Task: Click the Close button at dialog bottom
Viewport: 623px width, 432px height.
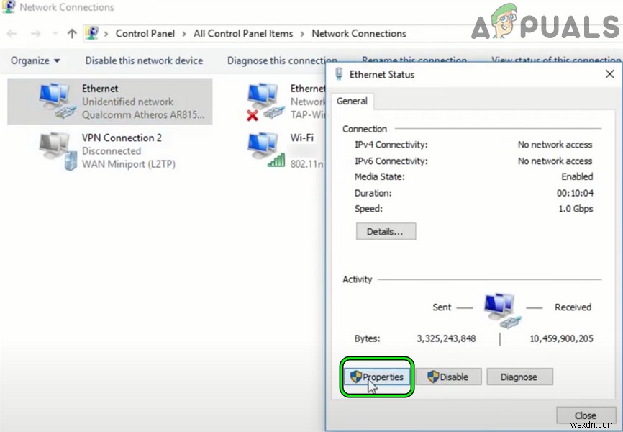Action: [x=584, y=415]
